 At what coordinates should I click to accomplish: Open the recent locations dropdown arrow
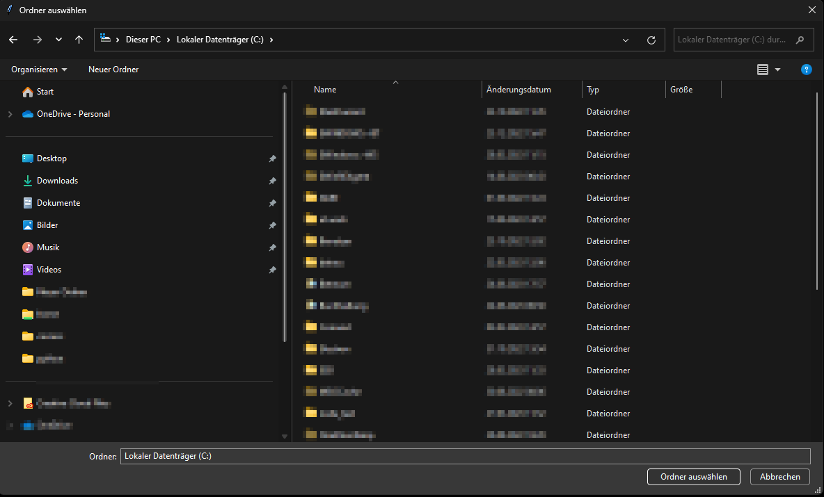tap(58, 40)
